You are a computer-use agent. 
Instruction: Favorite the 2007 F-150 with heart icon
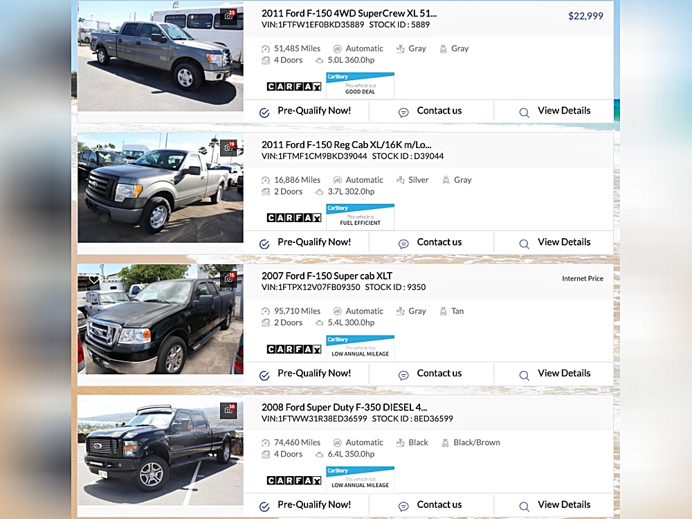(94, 280)
